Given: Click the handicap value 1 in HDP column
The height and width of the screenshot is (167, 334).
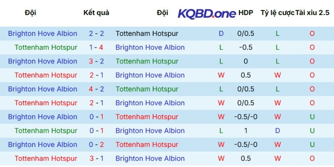Looking at the screenshot, I should click(x=245, y=131).
